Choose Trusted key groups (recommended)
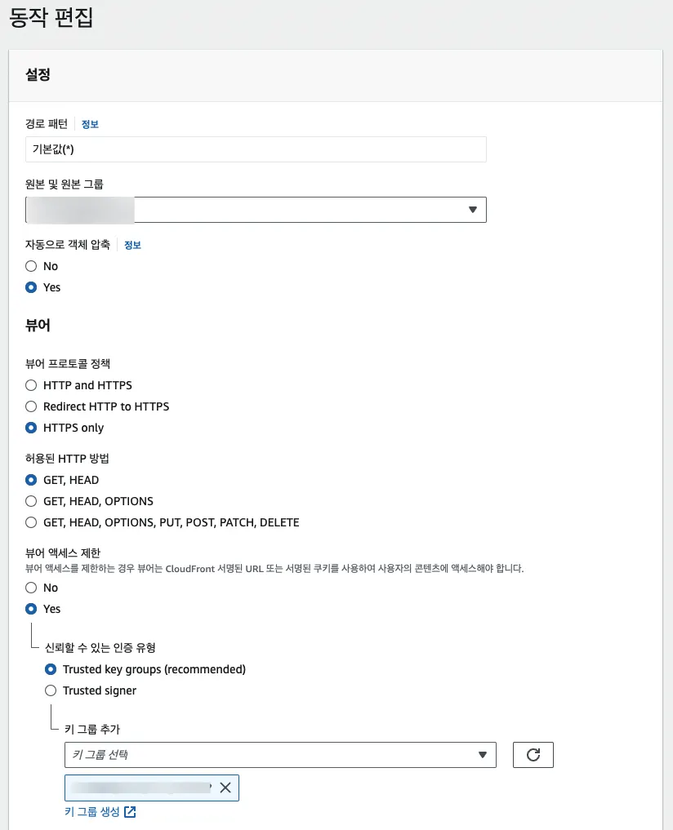Viewport: 673px width, 830px height. (x=51, y=669)
